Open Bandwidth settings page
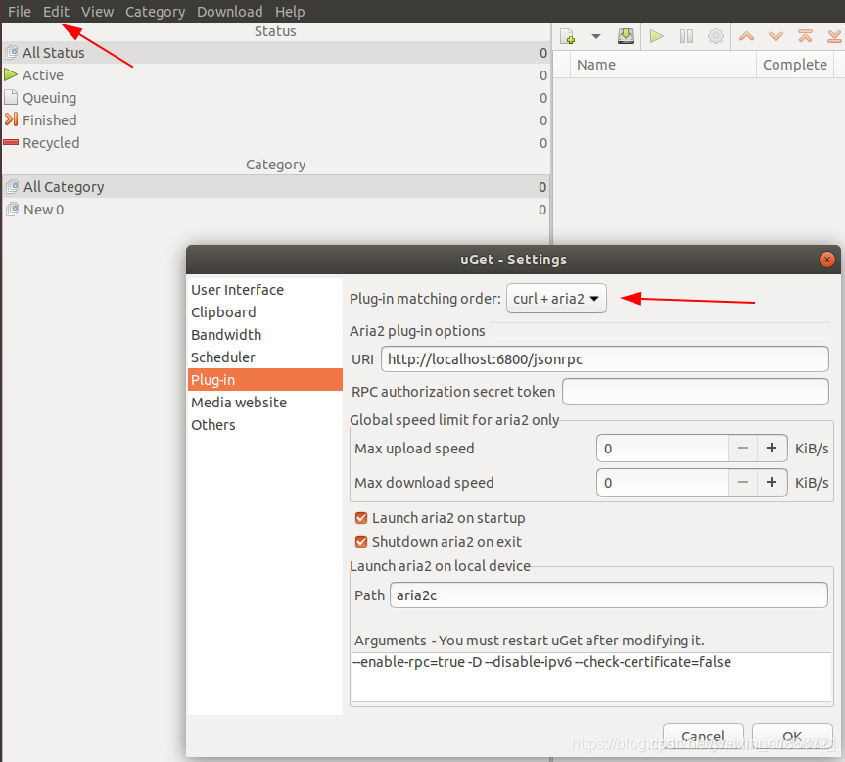 (x=264, y=335)
